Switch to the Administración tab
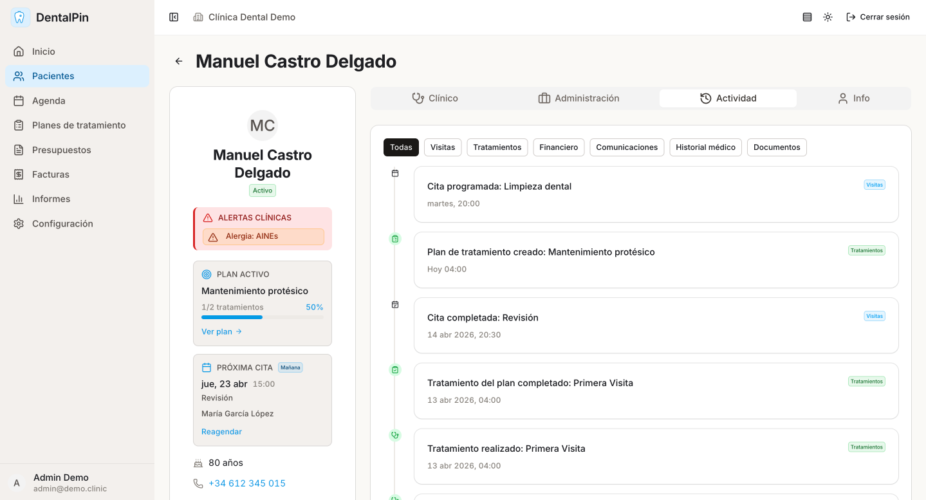926x500 pixels. coord(579,98)
